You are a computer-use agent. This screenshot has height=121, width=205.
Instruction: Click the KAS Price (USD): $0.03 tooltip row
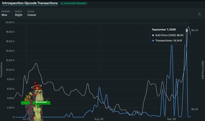tap(168, 35)
